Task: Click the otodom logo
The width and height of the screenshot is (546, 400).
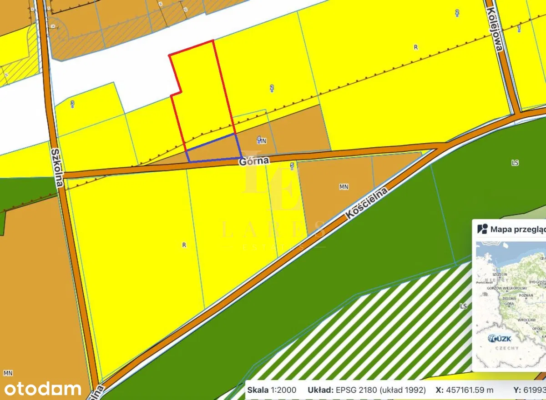Action: coord(43,389)
